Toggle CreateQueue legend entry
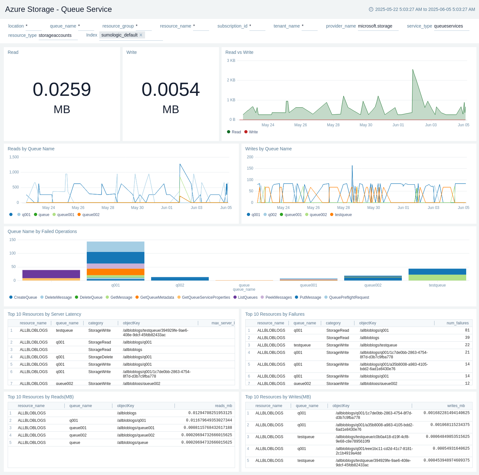 [23, 297]
